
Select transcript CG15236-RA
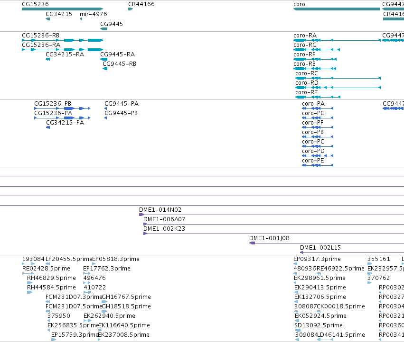[x=62, y=50]
